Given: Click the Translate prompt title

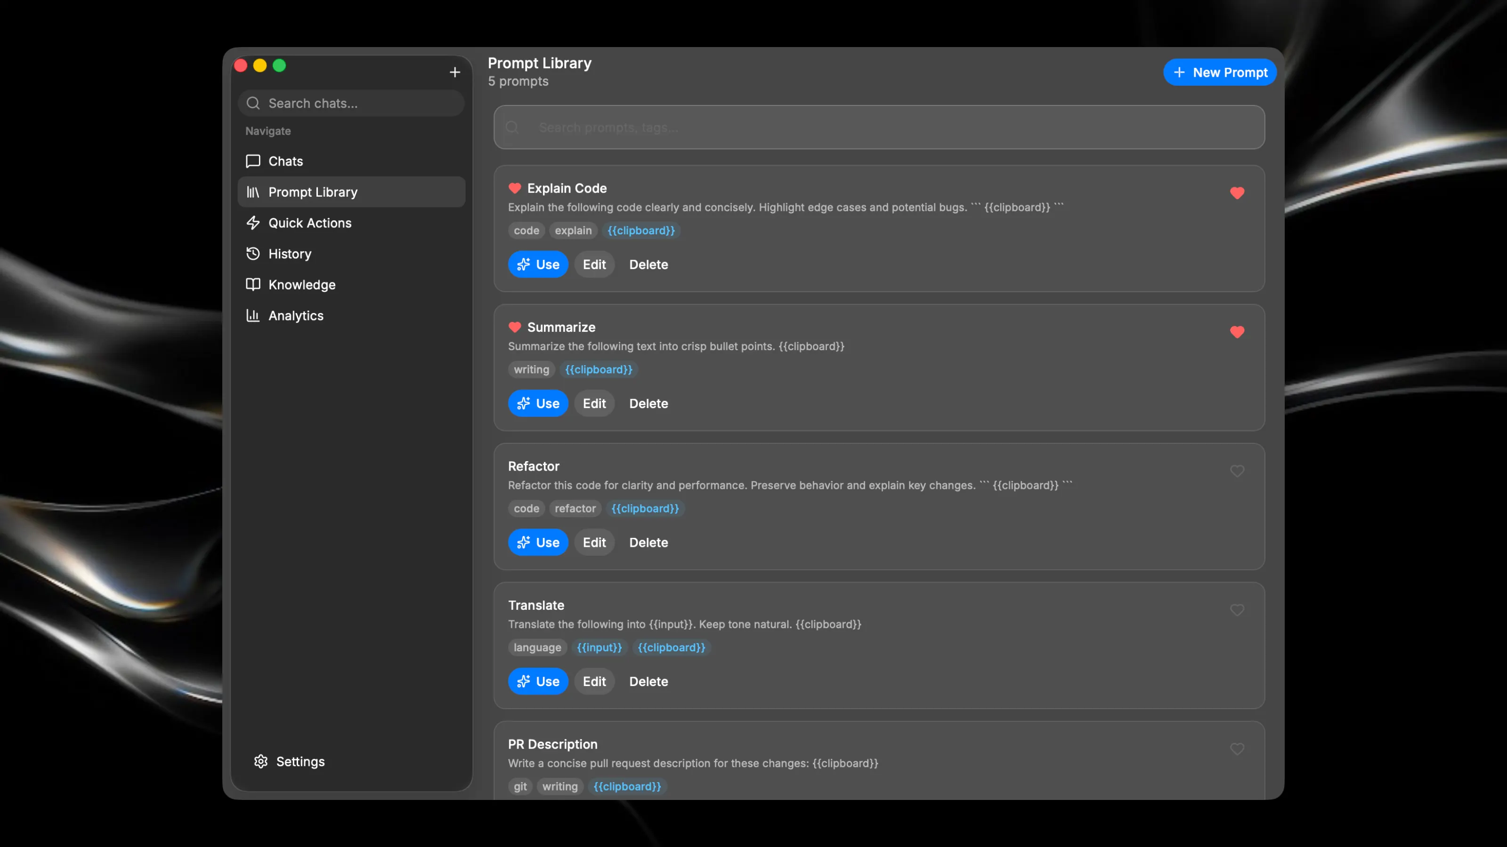Looking at the screenshot, I should [x=536, y=606].
